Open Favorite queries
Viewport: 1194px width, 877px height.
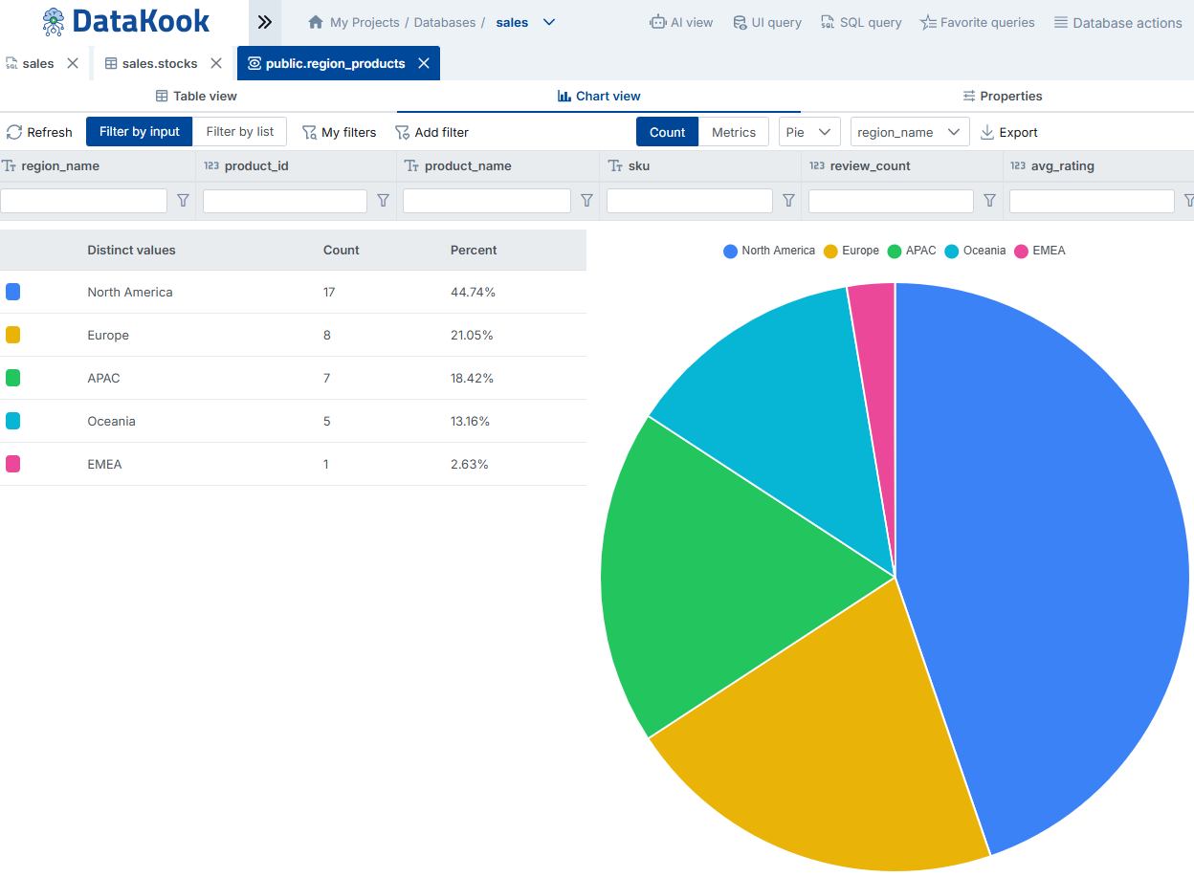click(x=977, y=22)
